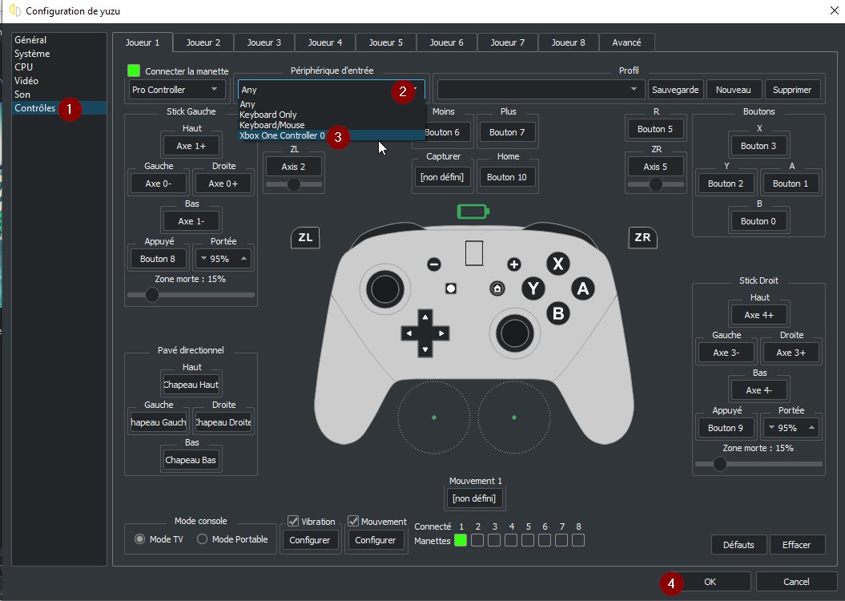This screenshot has width=845, height=601.
Task: Click the Défauts button
Action: point(738,545)
